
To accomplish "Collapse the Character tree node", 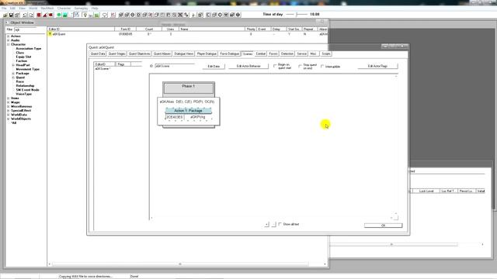I will pos(9,45).
